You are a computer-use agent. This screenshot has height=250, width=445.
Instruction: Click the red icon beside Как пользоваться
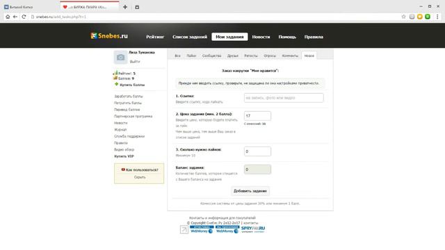pyautogui.click(x=123, y=169)
